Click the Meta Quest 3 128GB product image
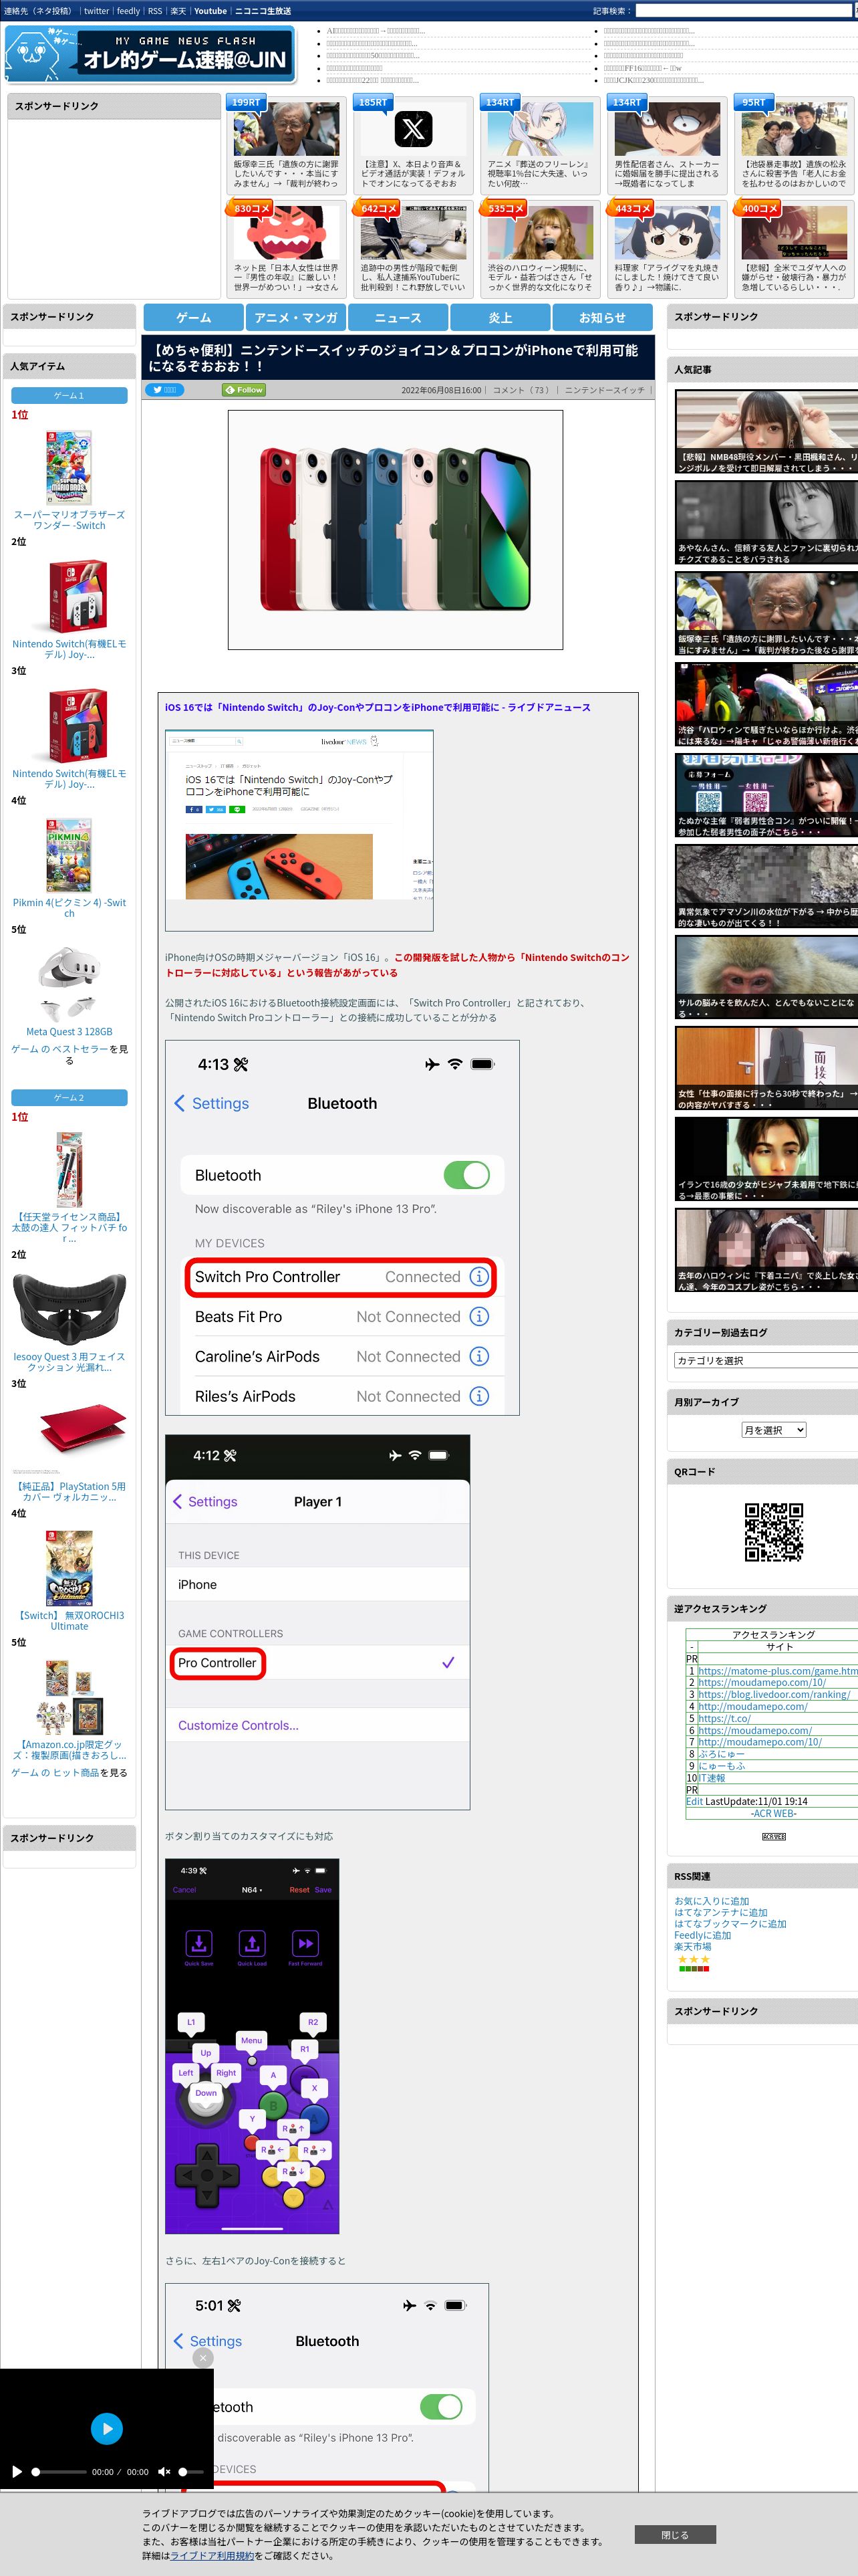The width and height of the screenshot is (858, 2576). point(69,984)
